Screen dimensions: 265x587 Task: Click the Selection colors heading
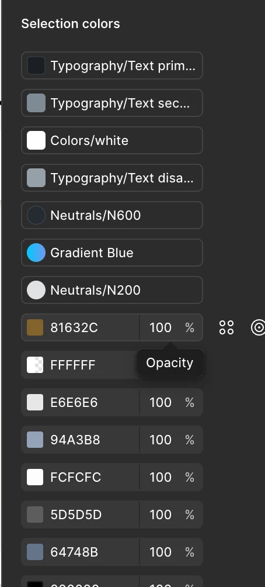tap(71, 23)
